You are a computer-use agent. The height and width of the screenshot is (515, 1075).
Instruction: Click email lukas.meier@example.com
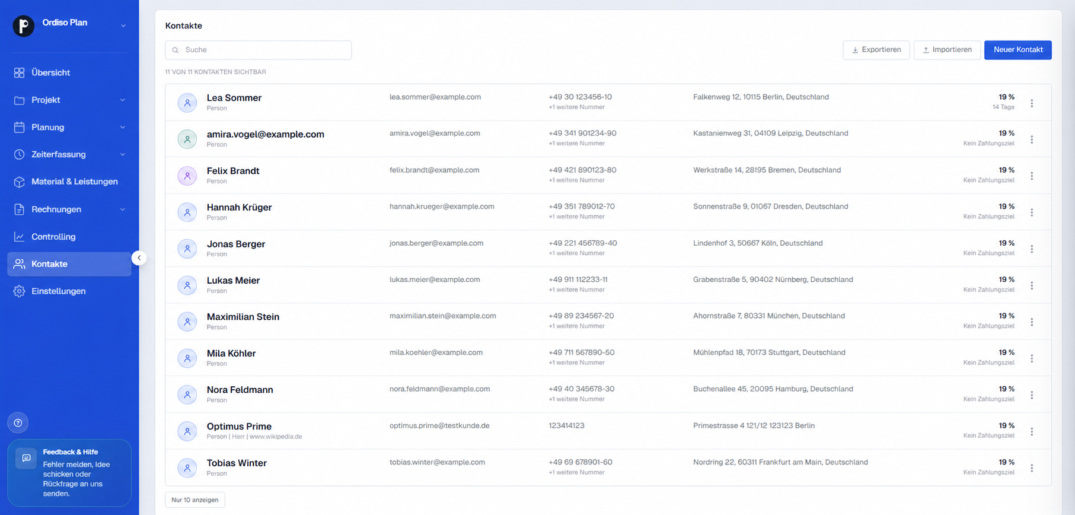pyautogui.click(x=435, y=279)
